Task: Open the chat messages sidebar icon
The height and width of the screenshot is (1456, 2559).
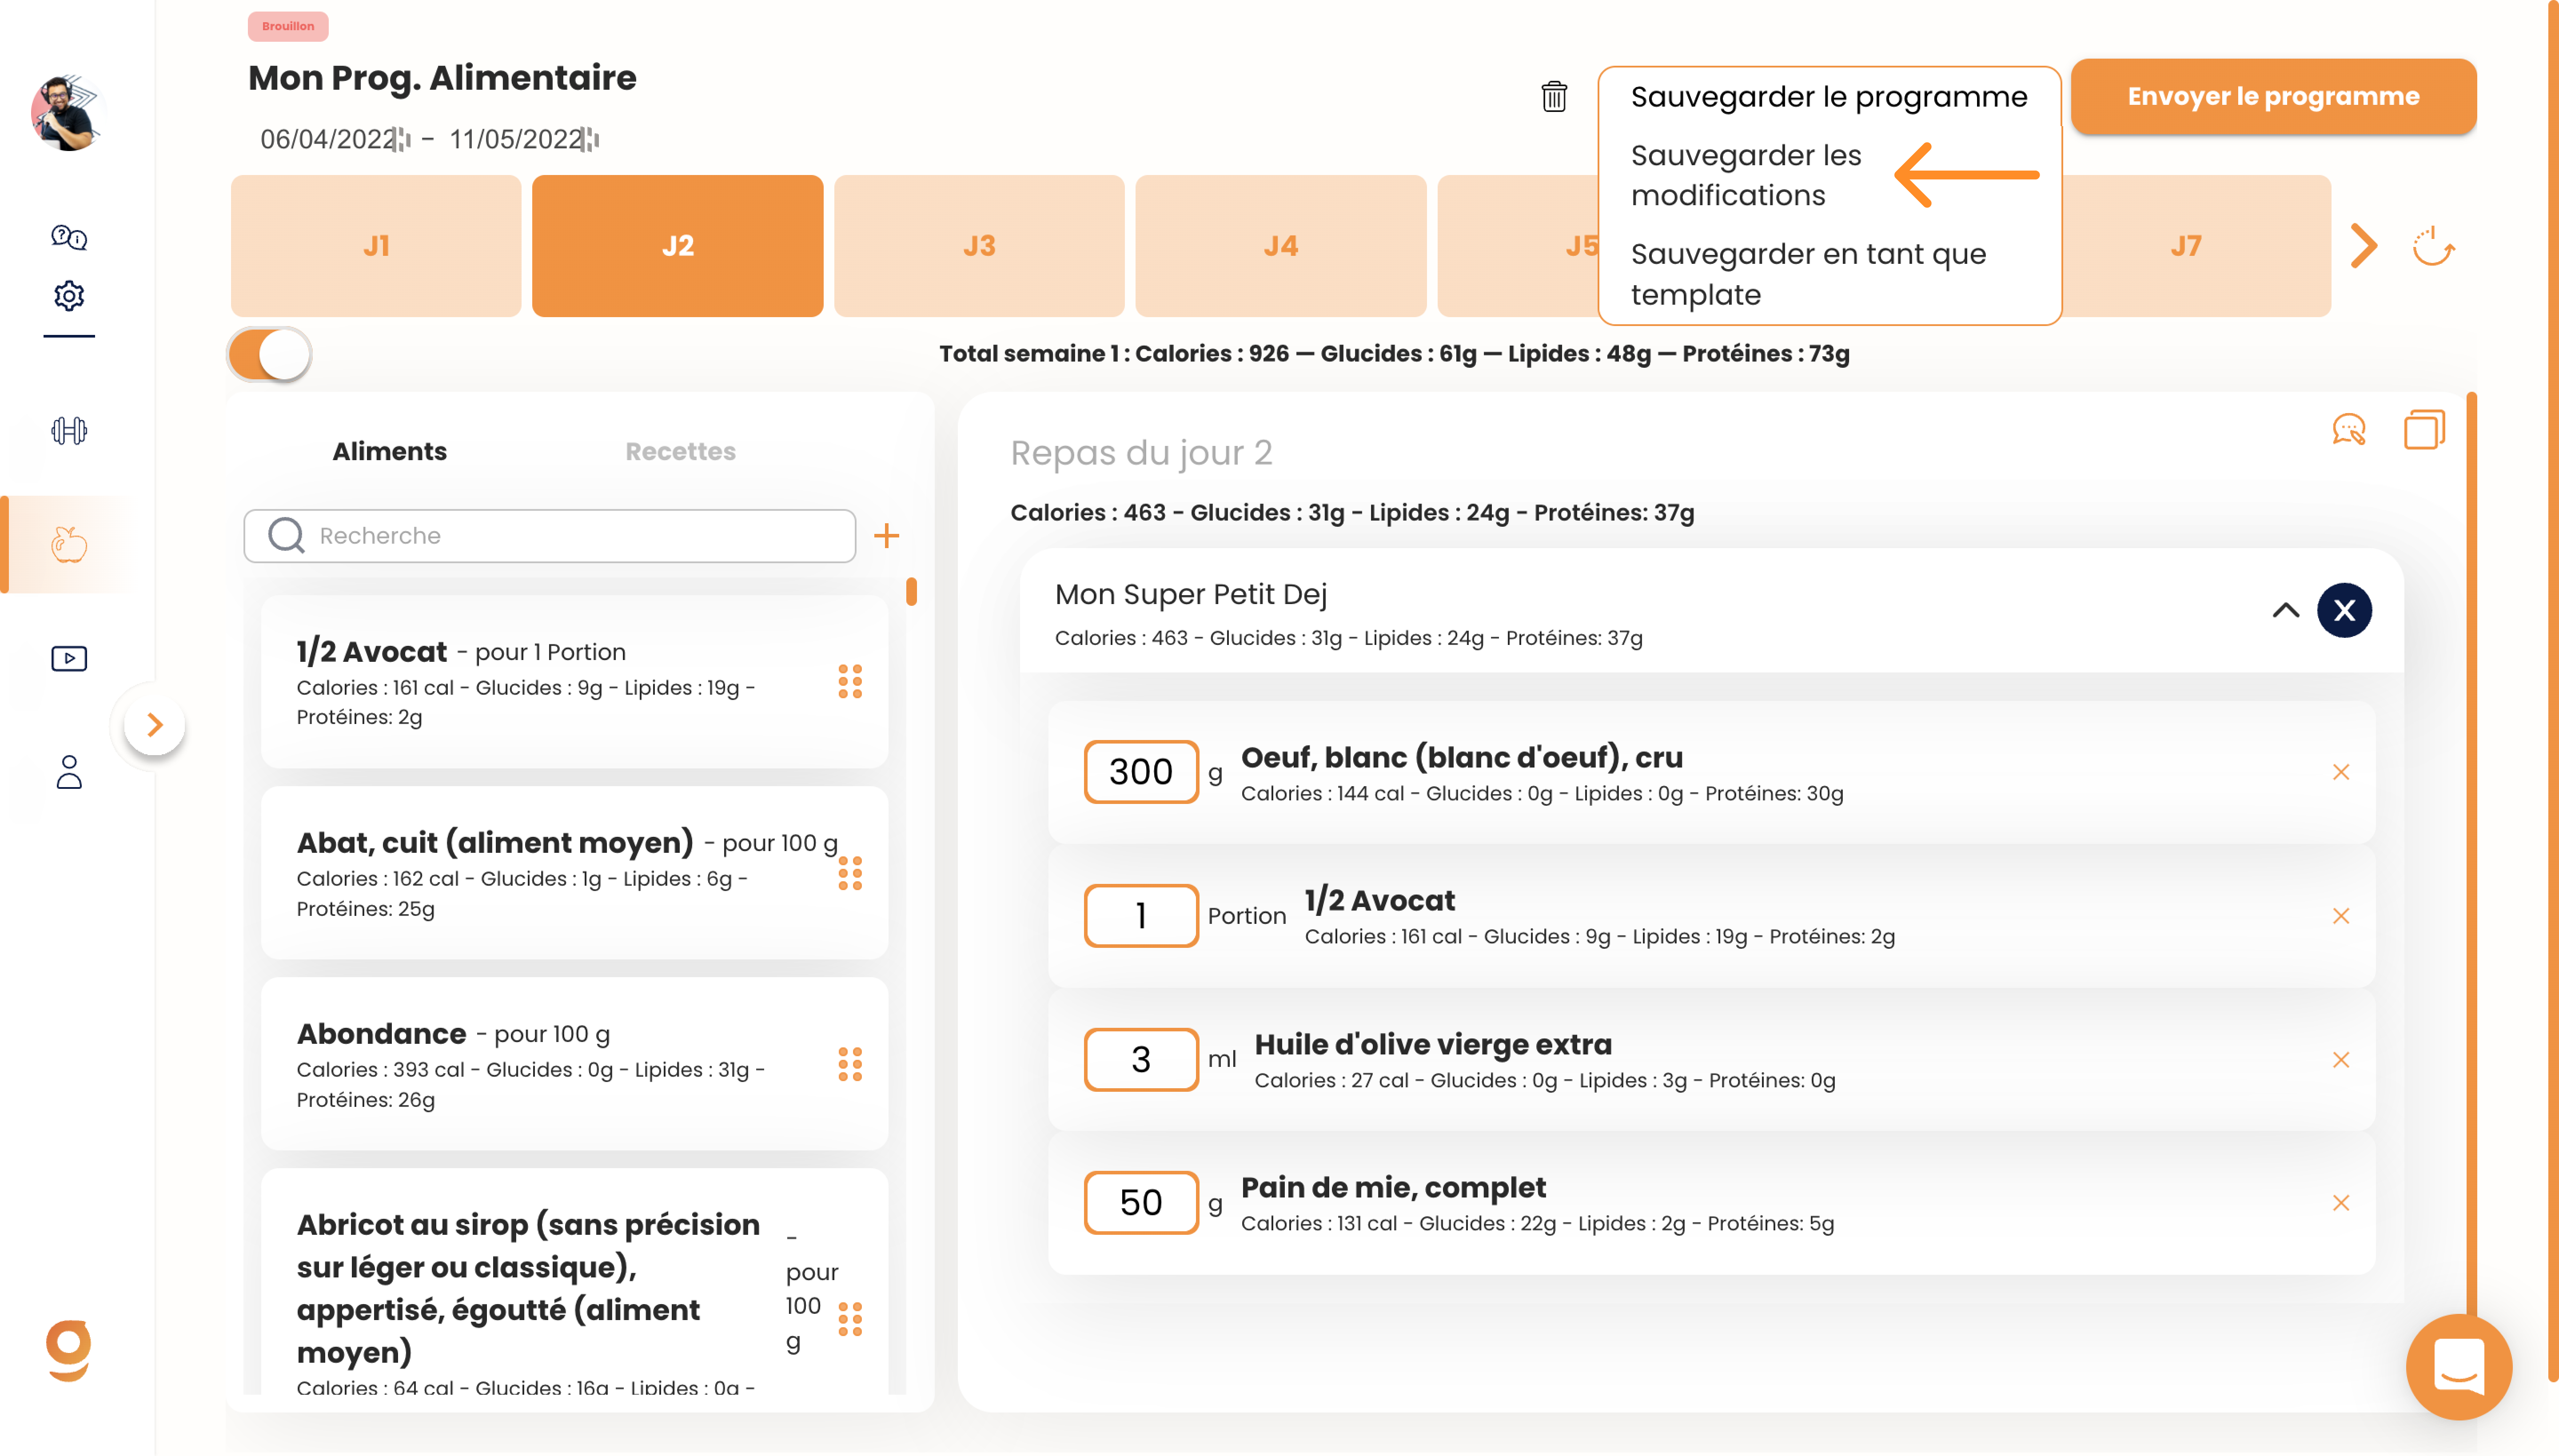Action: point(69,237)
